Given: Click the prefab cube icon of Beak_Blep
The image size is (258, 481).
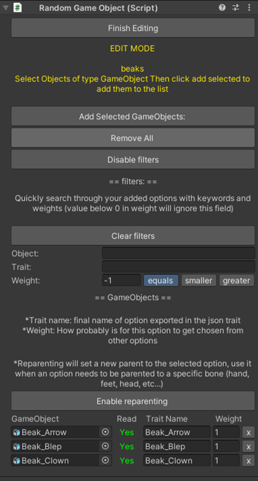Looking at the screenshot, I should pyautogui.click(x=17, y=446).
